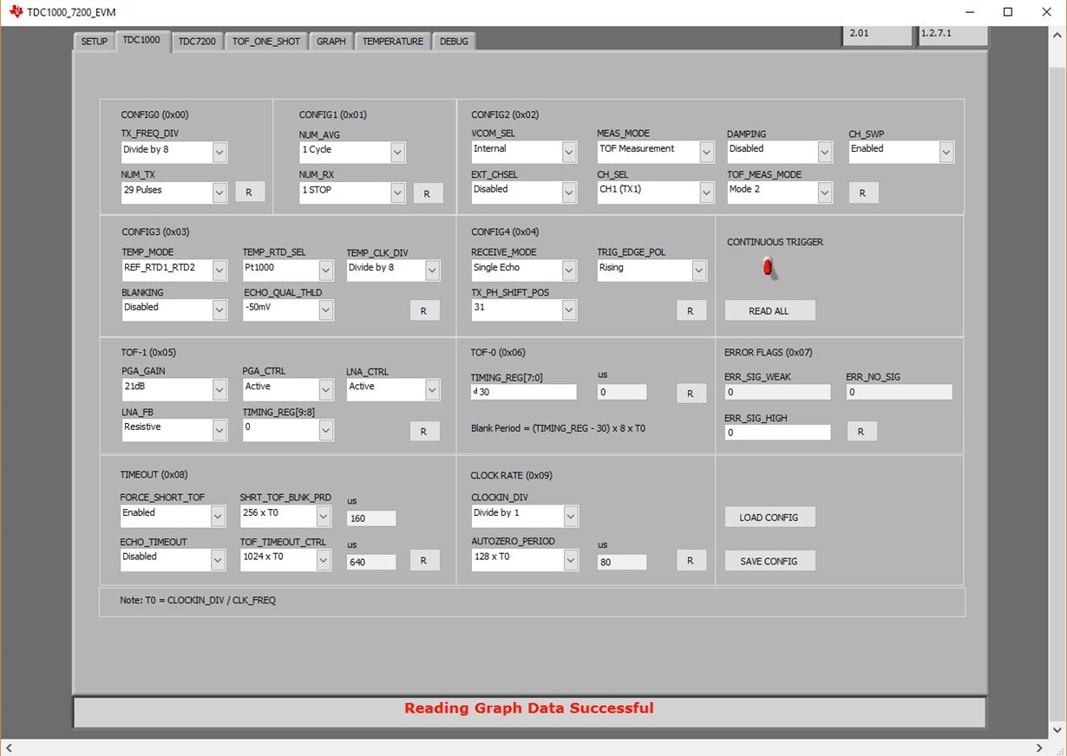This screenshot has height=756, width=1067.
Task: Click the READ ALL button
Action: coord(769,310)
